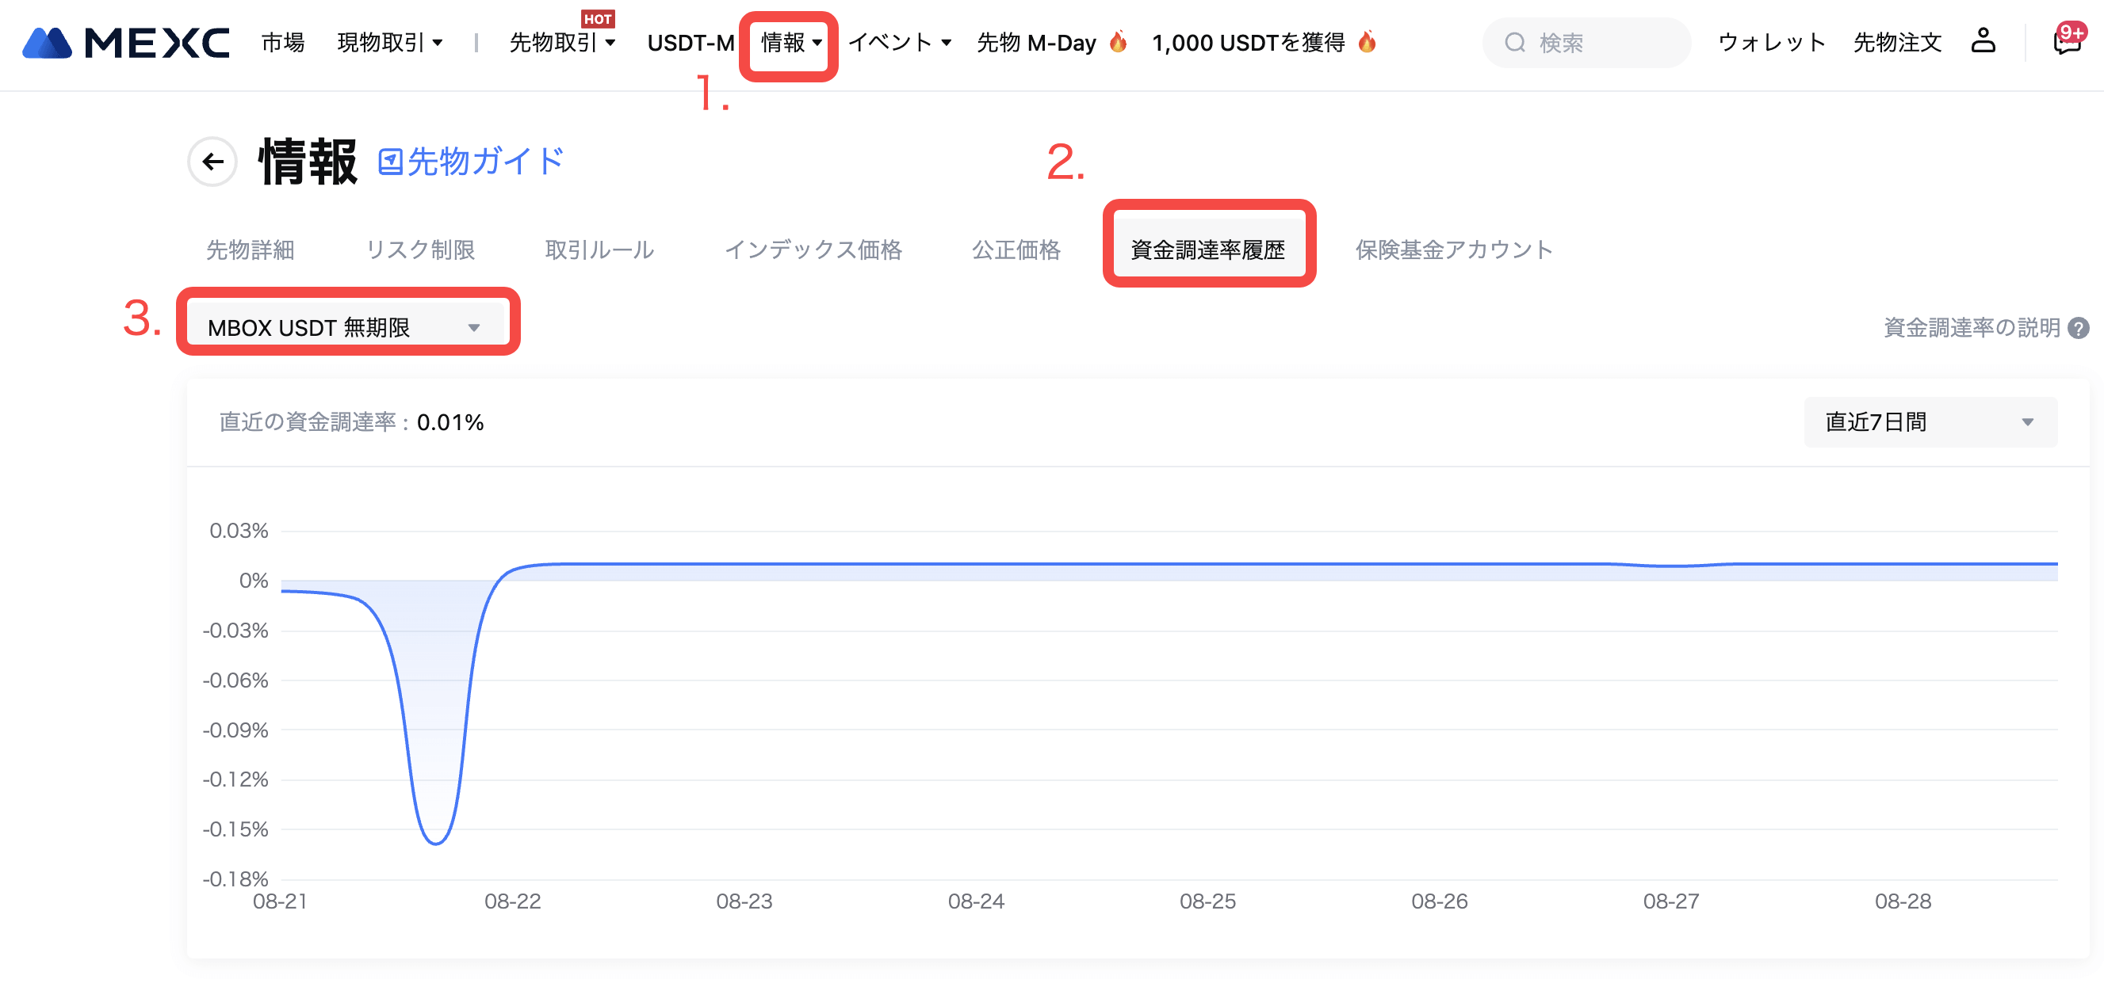Expand the 情報 menu in navbar
Viewport: 2104px width, 987px height.
point(790,43)
